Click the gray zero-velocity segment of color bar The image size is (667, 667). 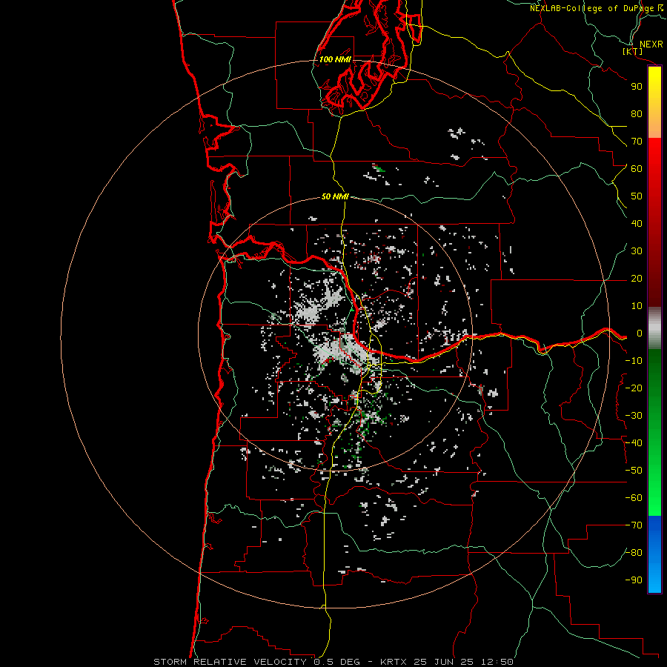pos(654,328)
